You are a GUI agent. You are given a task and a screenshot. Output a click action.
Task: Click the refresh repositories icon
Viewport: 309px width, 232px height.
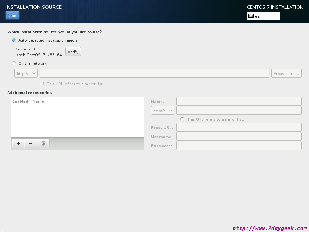[43, 144]
